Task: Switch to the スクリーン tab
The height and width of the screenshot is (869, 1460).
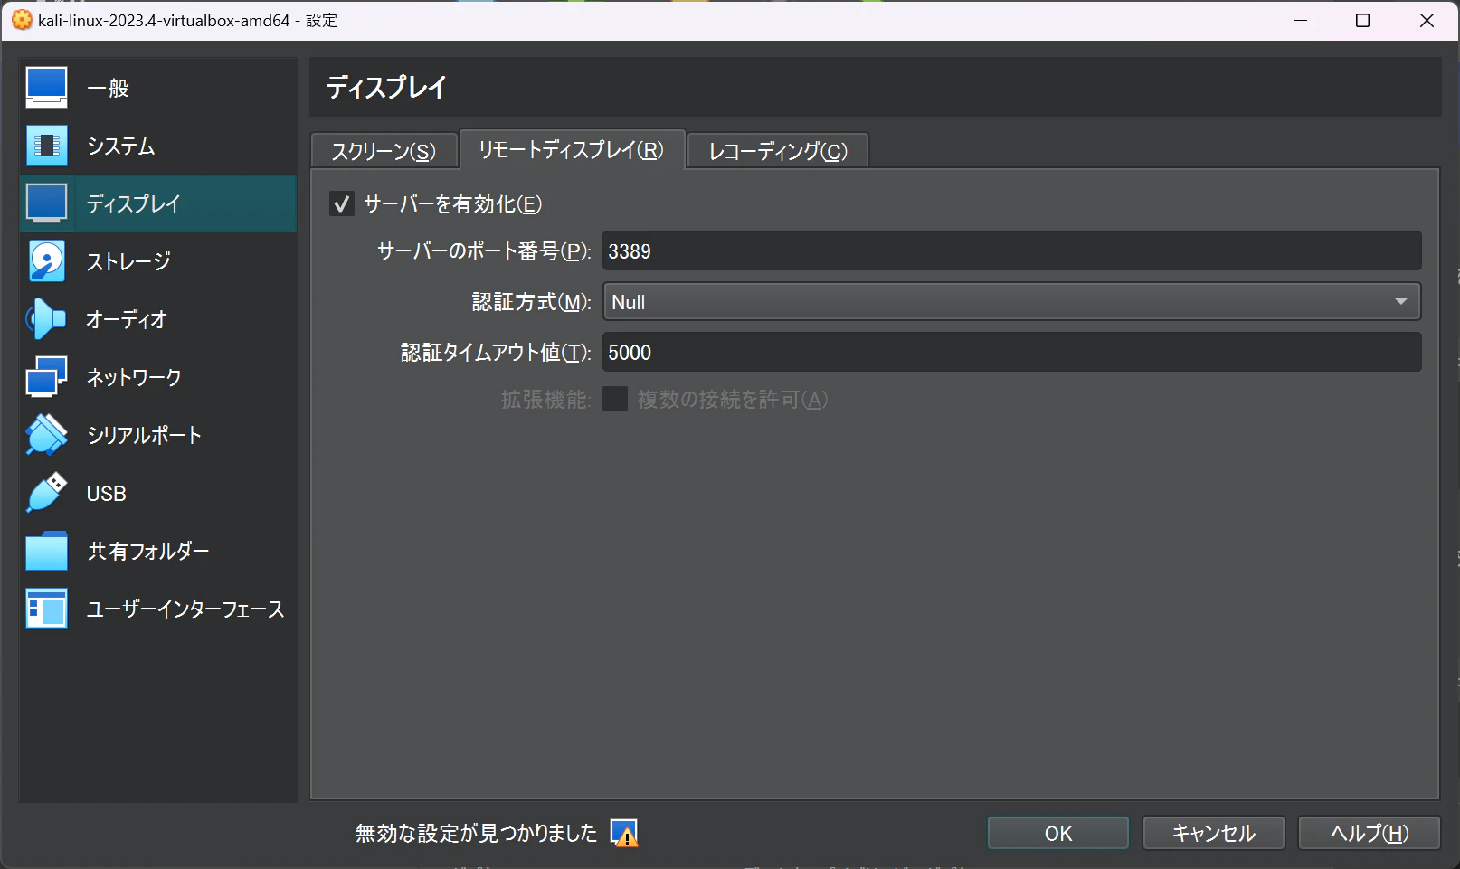Action: click(384, 151)
